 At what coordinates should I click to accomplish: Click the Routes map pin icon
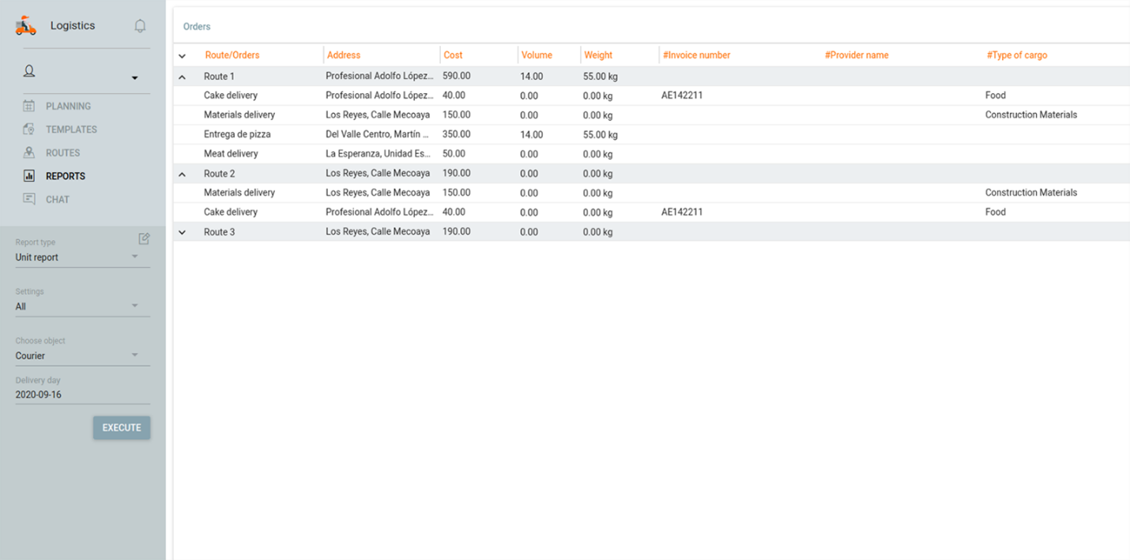29,152
